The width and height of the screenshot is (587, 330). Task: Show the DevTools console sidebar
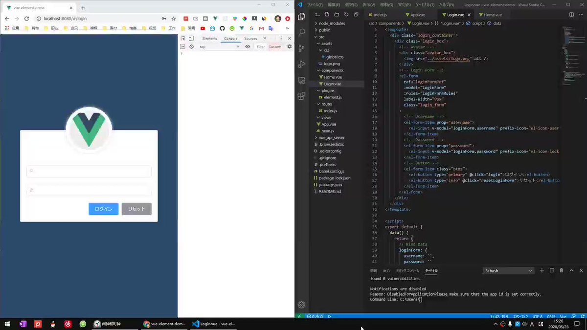[x=183, y=46]
